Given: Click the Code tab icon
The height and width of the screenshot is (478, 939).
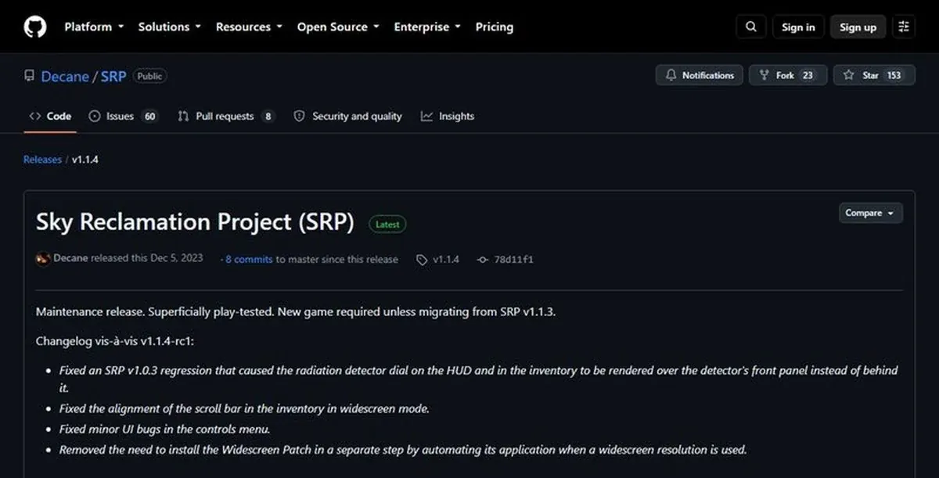Looking at the screenshot, I should tap(35, 116).
